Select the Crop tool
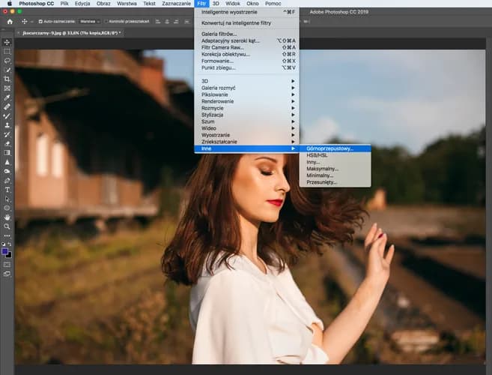 [7, 79]
